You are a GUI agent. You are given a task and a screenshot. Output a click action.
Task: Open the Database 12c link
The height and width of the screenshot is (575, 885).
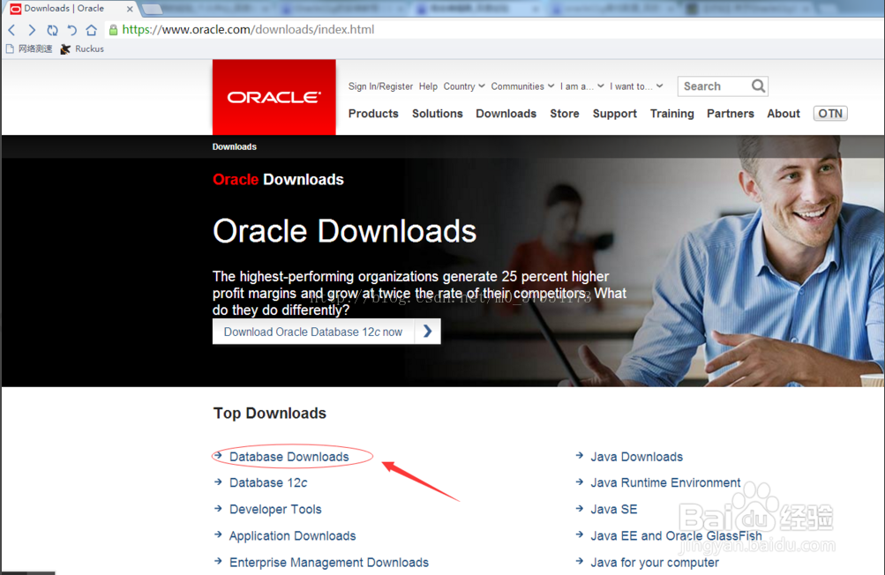pyautogui.click(x=268, y=482)
